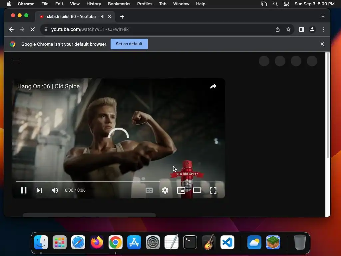The image size is (341, 256).
Task: Go forward in browser history
Action: (22, 29)
